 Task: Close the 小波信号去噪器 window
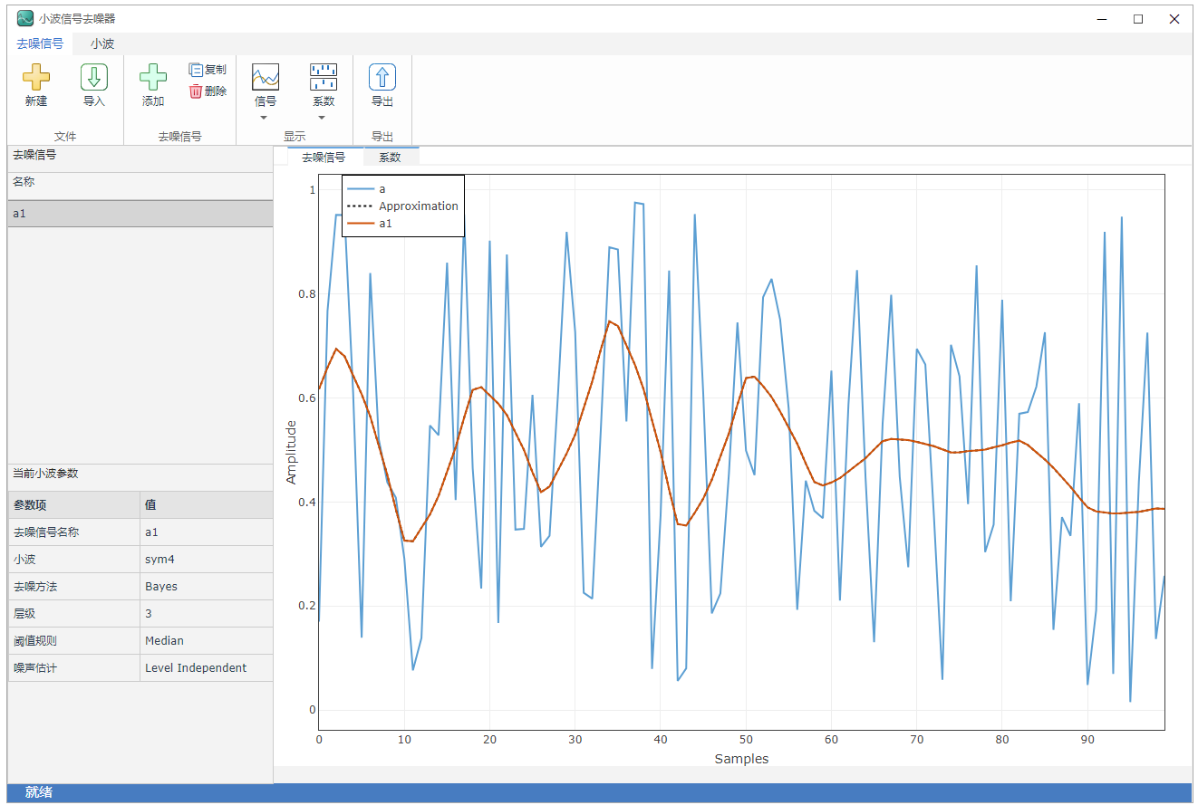(x=1174, y=19)
